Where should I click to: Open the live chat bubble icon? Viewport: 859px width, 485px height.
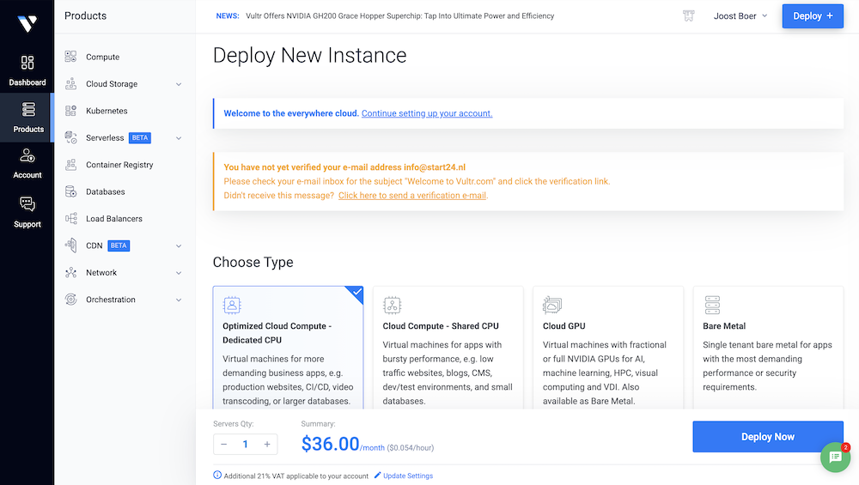[835, 458]
